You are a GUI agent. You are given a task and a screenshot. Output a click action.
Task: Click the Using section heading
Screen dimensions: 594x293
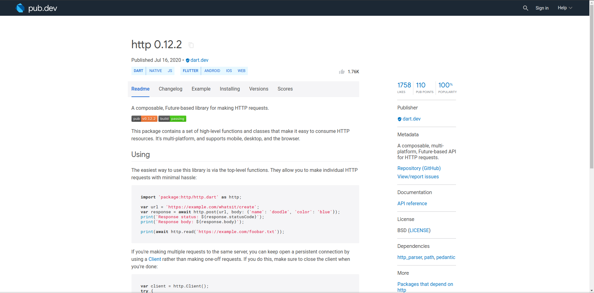point(140,155)
